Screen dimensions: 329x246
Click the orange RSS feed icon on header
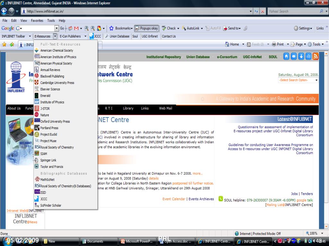(x=316, y=56)
